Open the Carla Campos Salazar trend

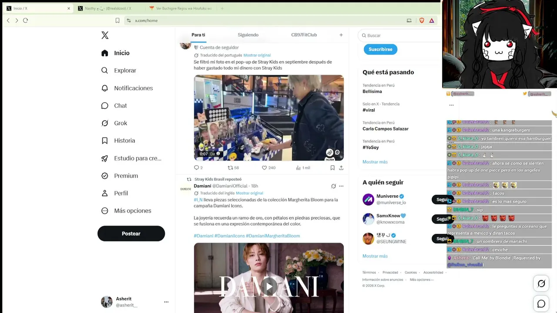pyautogui.click(x=386, y=129)
